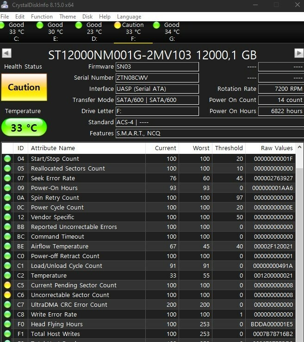Click raw value 0007B78716B2
Screen dimensions: 304x342
point(273,334)
